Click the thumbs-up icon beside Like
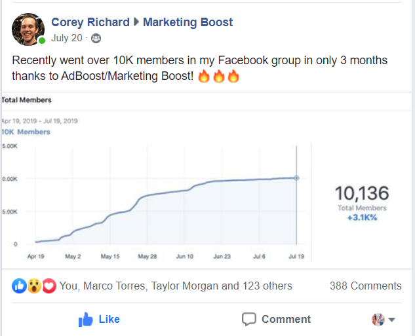Screen dimensions: 415x336 (x=86, y=320)
